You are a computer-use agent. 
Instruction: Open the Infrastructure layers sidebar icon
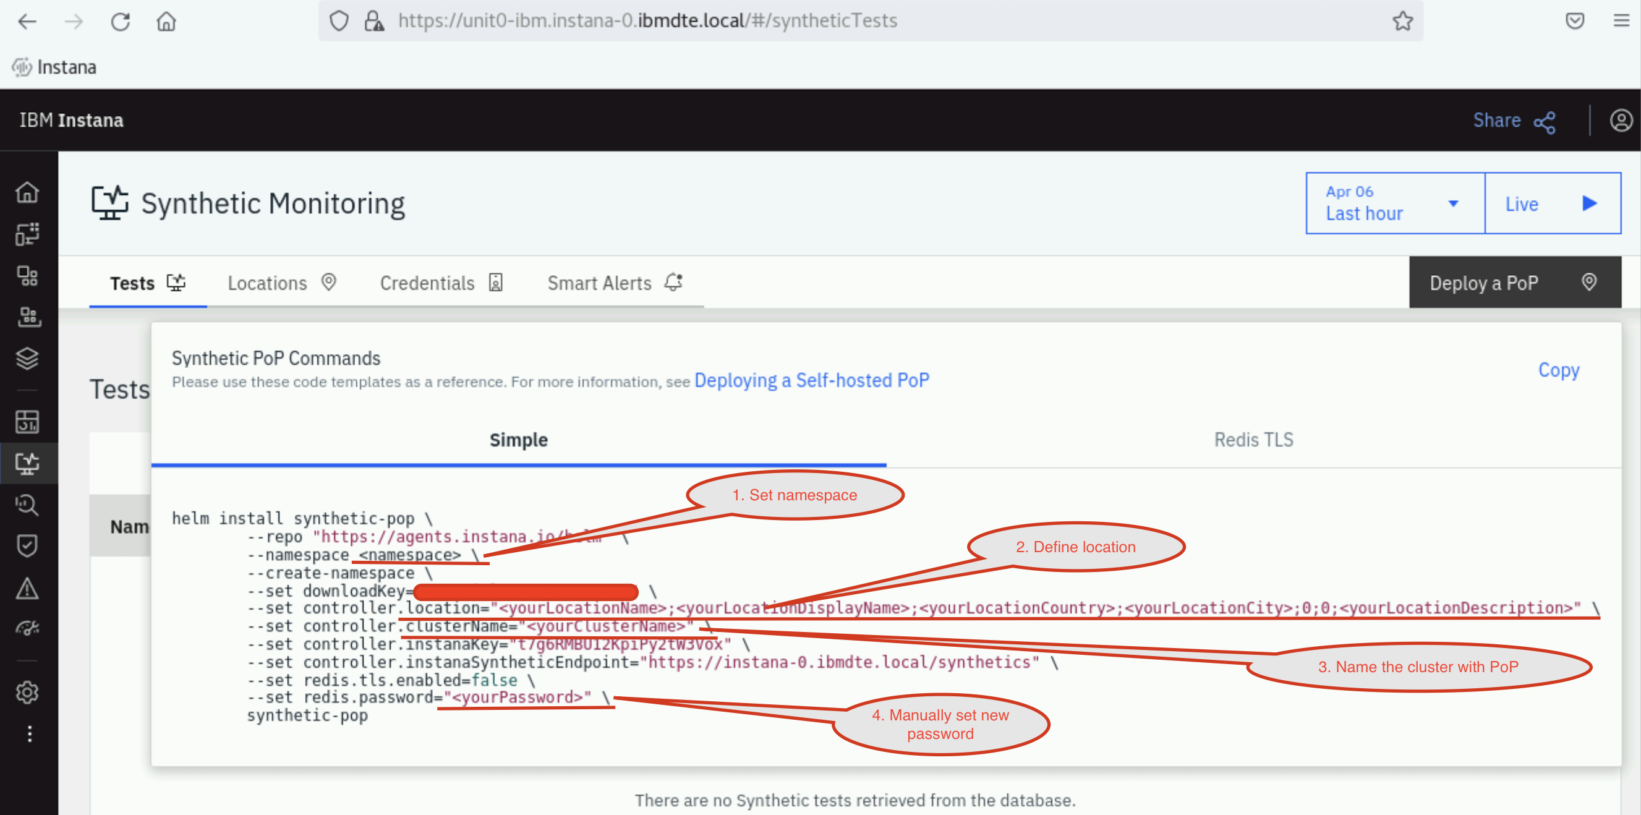[x=27, y=358]
